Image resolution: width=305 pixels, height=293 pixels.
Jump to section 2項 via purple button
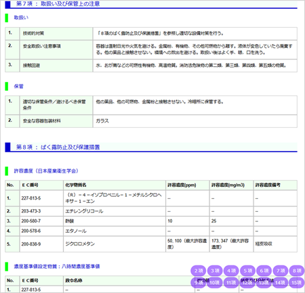pos(199,271)
